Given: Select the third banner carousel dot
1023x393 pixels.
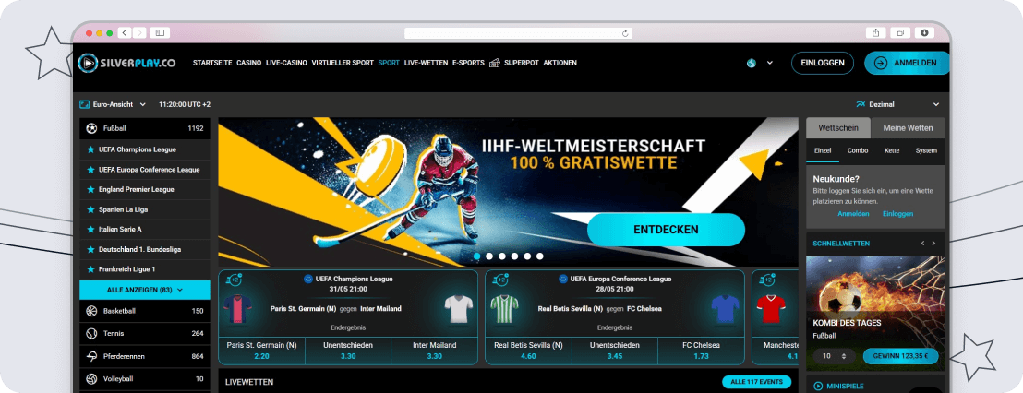Looking at the screenshot, I should (x=501, y=256).
